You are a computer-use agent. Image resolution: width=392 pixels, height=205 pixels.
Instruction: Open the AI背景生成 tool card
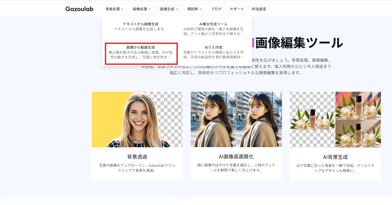pos(335,157)
